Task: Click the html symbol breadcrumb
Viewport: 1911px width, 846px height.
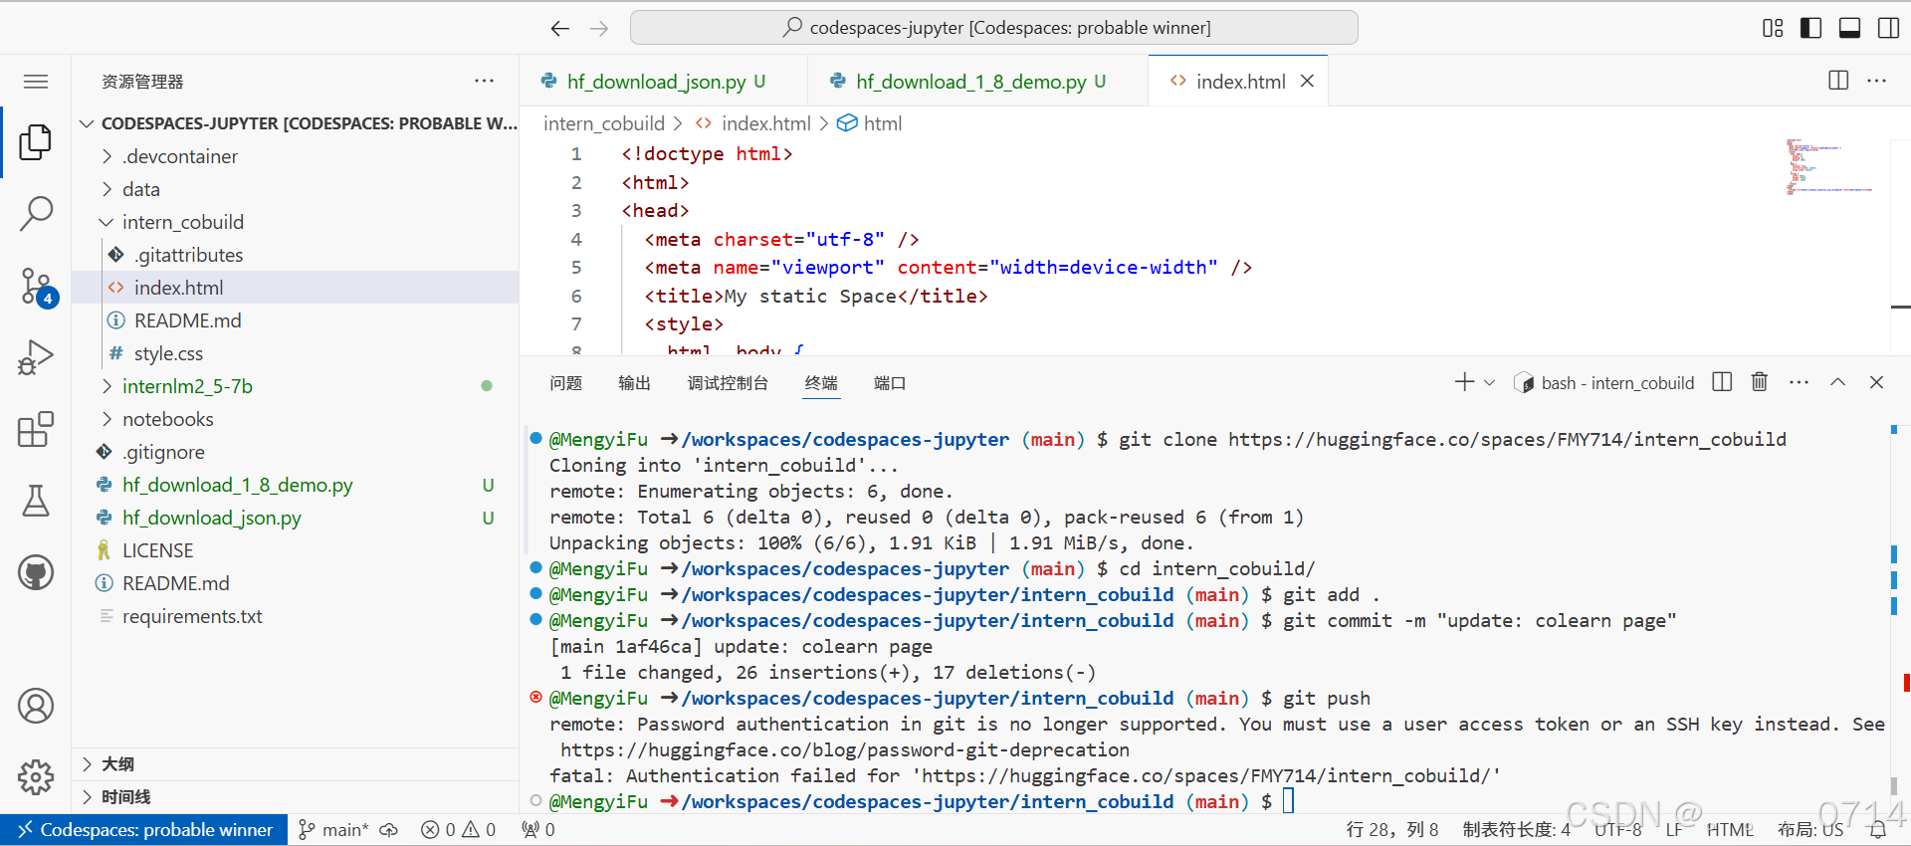Action: (x=870, y=123)
